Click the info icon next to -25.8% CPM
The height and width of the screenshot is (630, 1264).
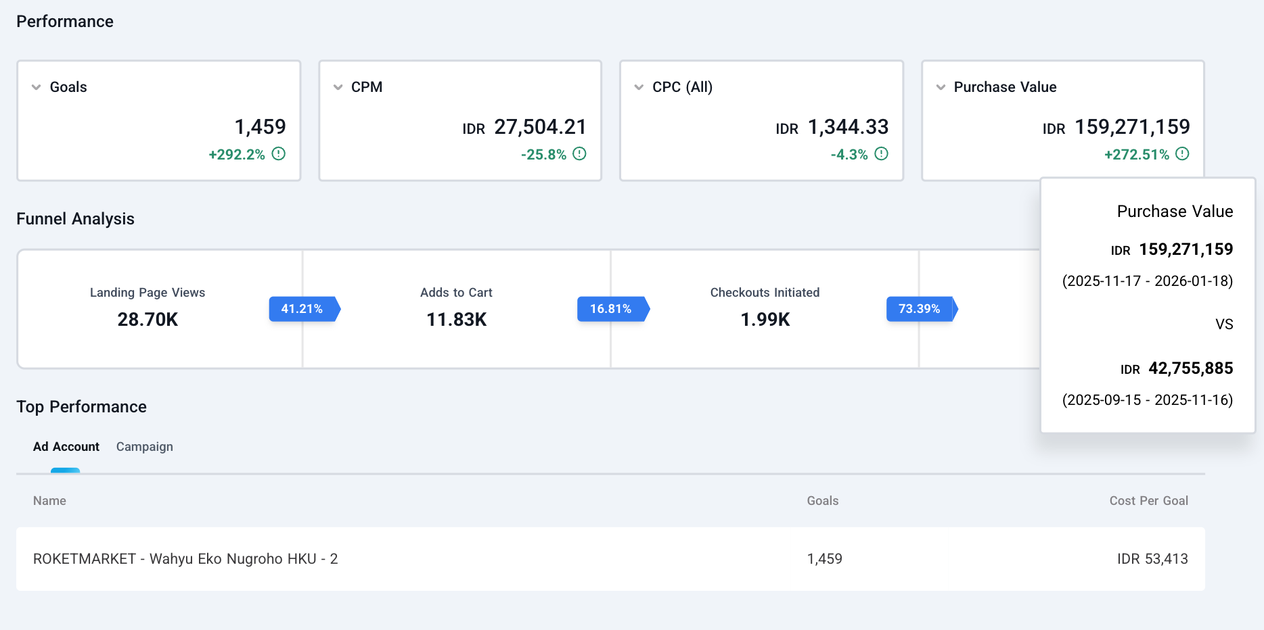point(579,153)
